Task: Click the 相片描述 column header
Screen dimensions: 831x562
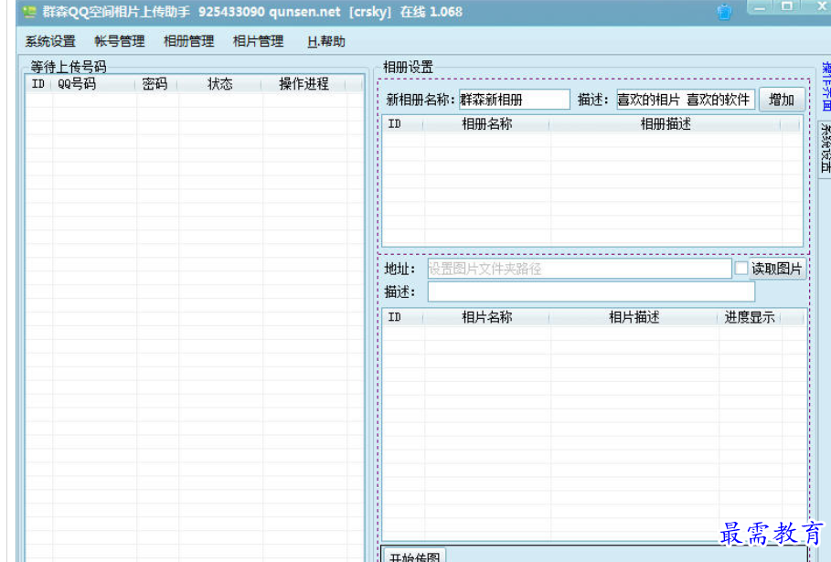Action: coord(634,317)
